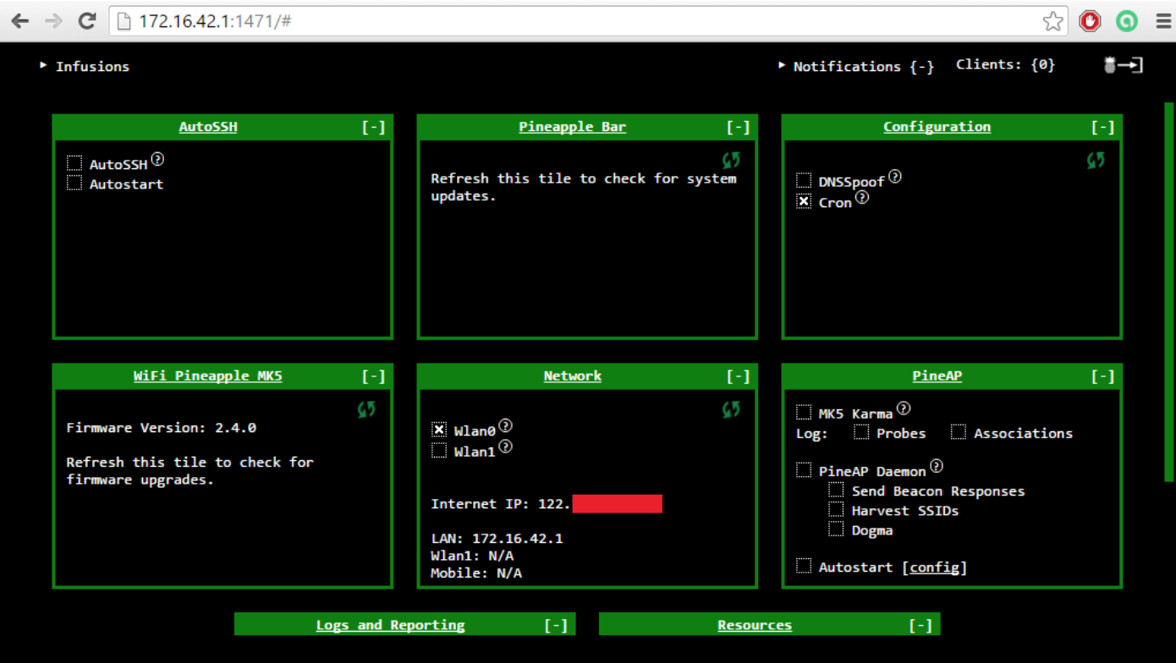Reload the current page
Viewport: 1176px width, 663px height.
click(86, 21)
